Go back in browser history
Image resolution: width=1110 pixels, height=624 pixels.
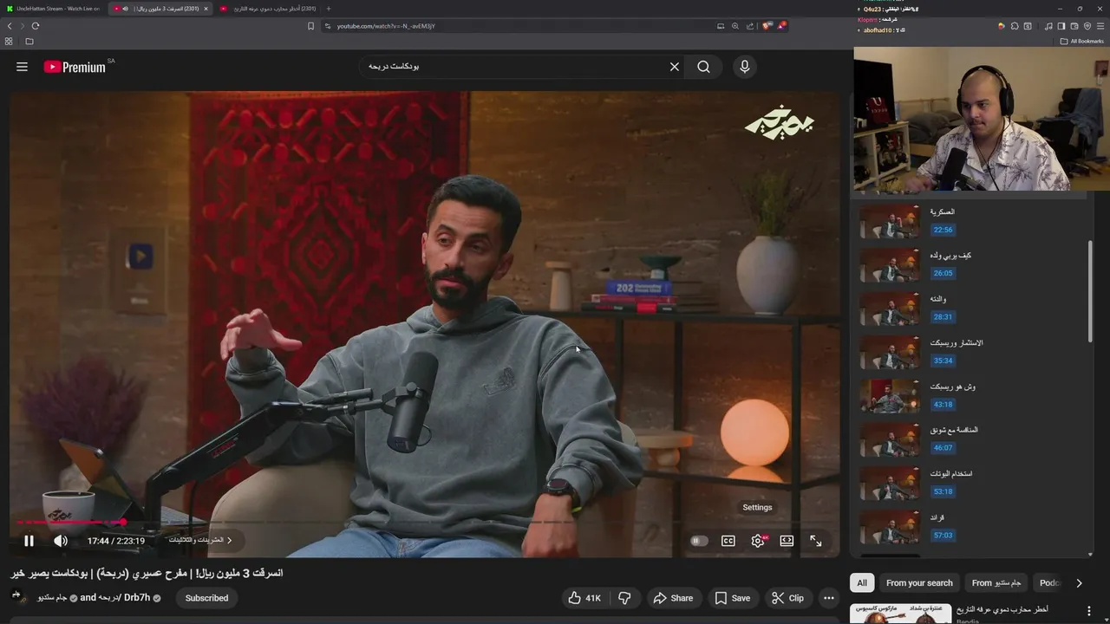click(10, 26)
